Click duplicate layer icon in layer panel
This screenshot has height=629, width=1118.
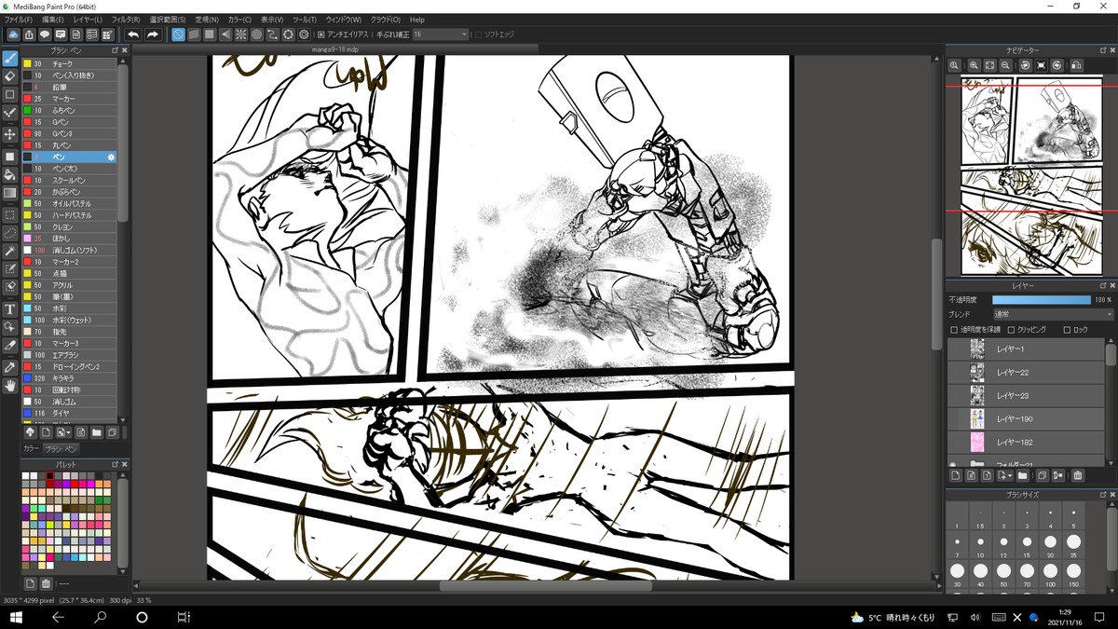coord(1042,475)
